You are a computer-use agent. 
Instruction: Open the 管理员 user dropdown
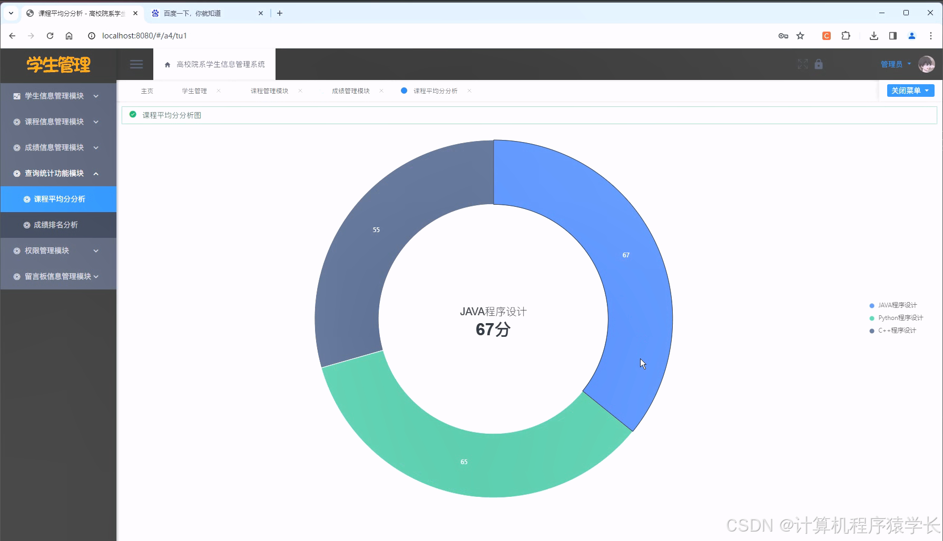(x=896, y=64)
